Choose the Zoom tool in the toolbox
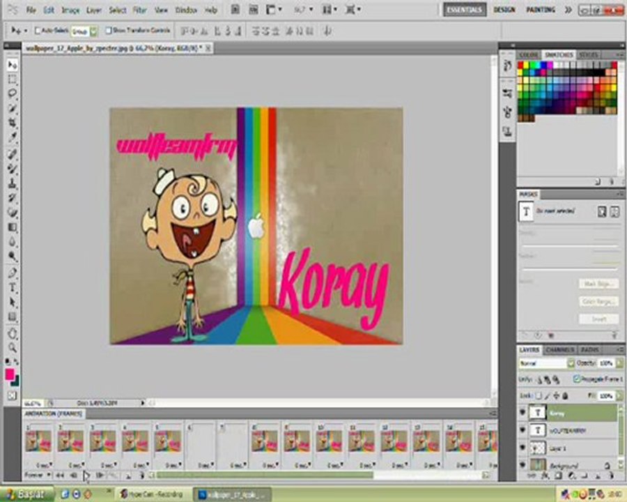627x502 pixels. [x=13, y=347]
